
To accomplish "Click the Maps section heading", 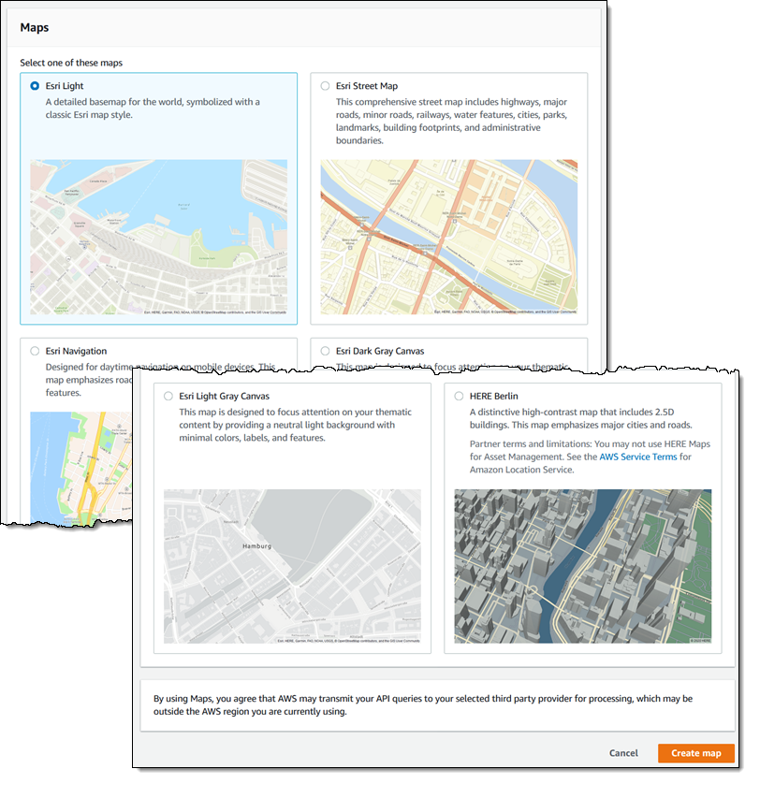I will [35, 28].
